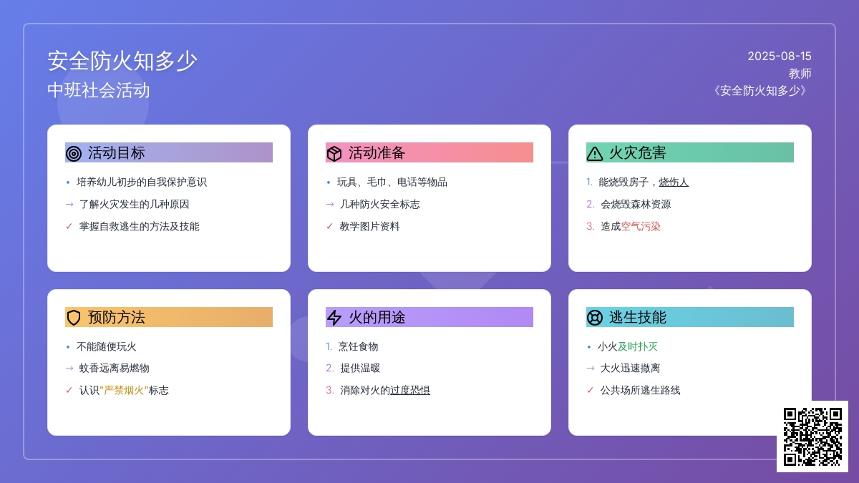Screen dimensions: 859x483
Task: Click the line 大火迅速撤离
Action: [631, 368]
